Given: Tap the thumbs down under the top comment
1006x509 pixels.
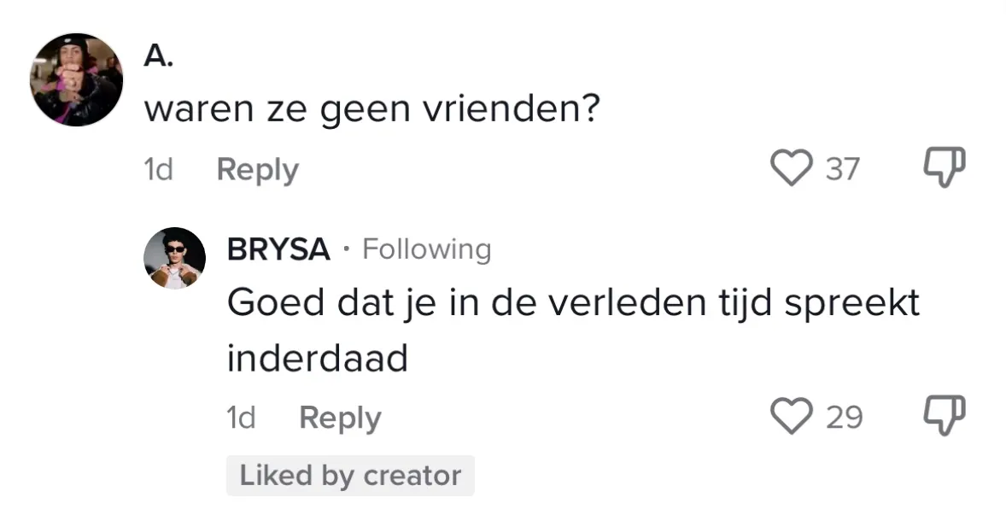Looking at the screenshot, I should pyautogui.click(x=942, y=167).
